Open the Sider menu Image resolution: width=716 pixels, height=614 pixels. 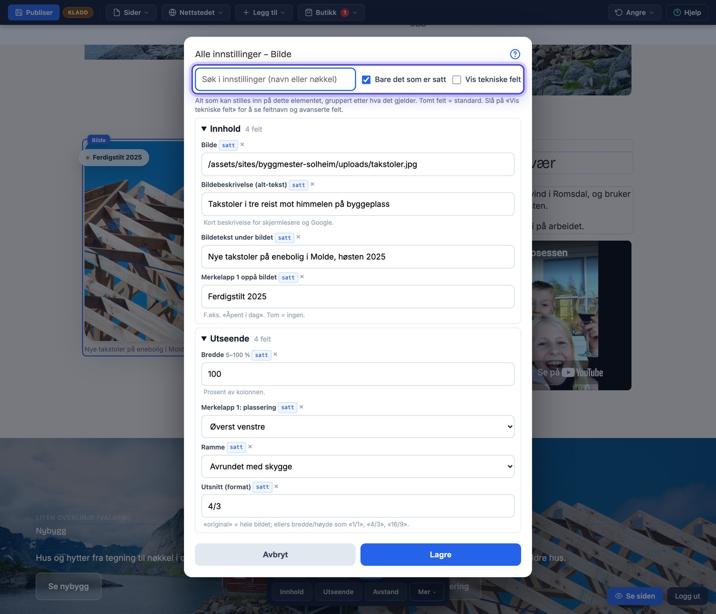pyautogui.click(x=131, y=13)
